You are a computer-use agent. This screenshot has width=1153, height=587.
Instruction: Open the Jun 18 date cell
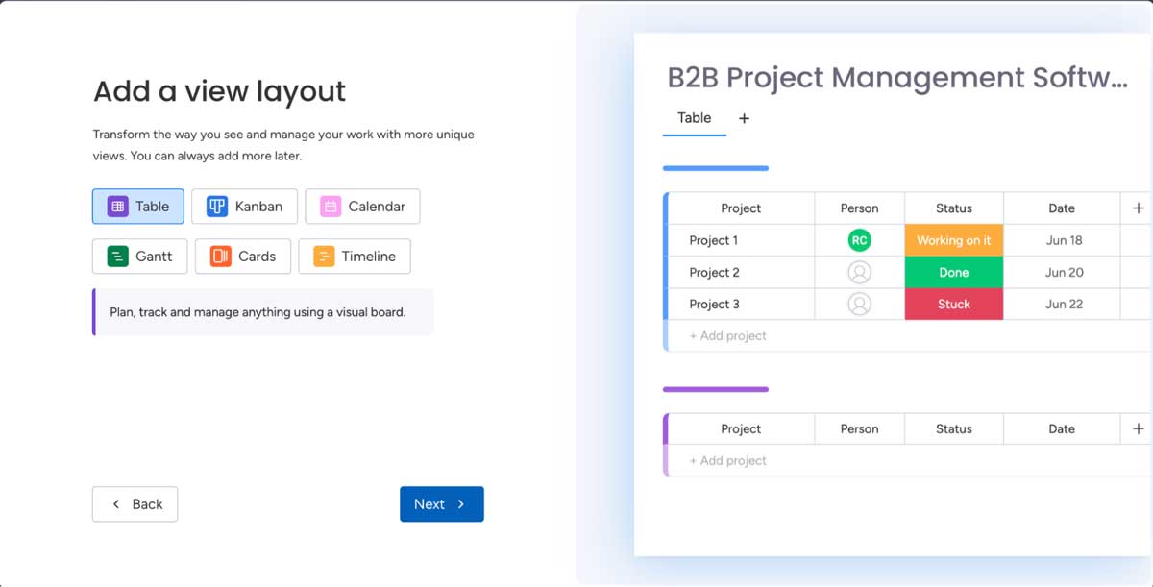(x=1064, y=240)
